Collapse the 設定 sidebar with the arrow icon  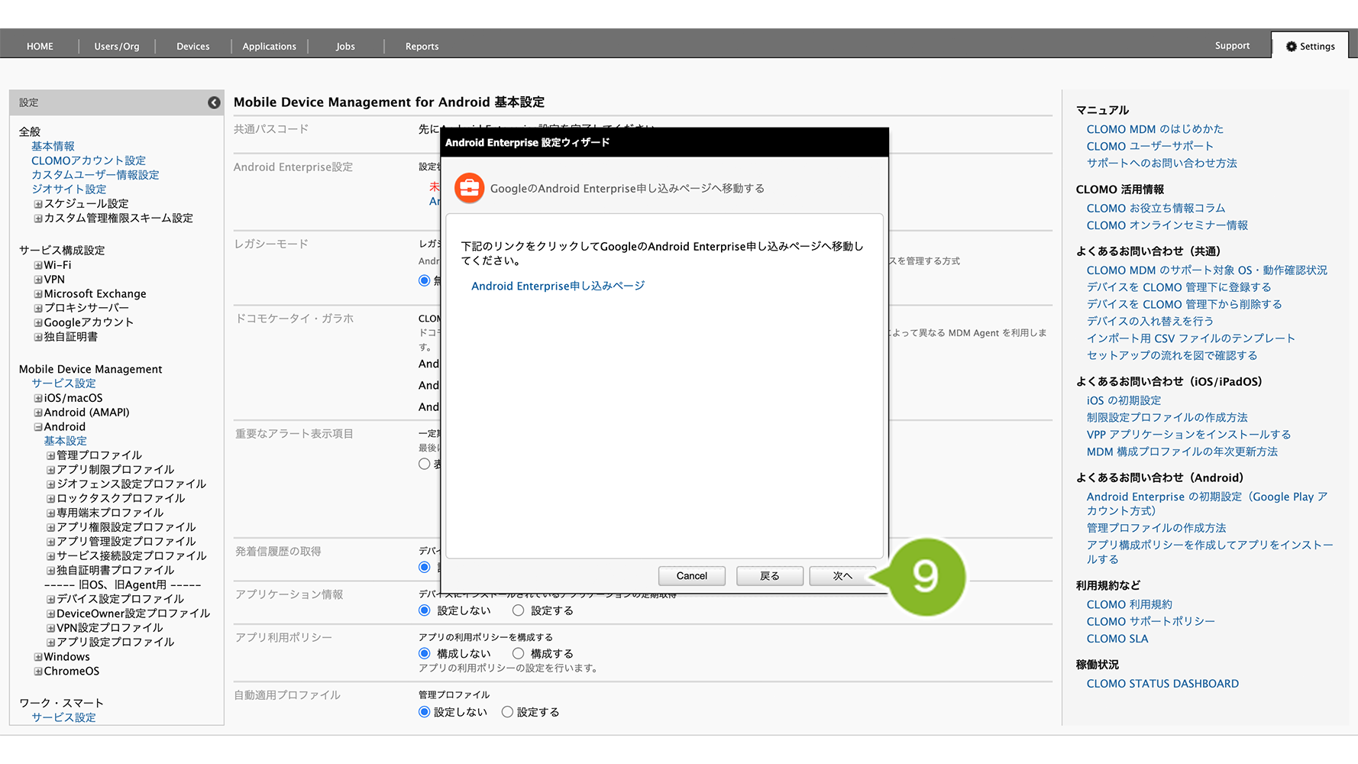coord(214,102)
